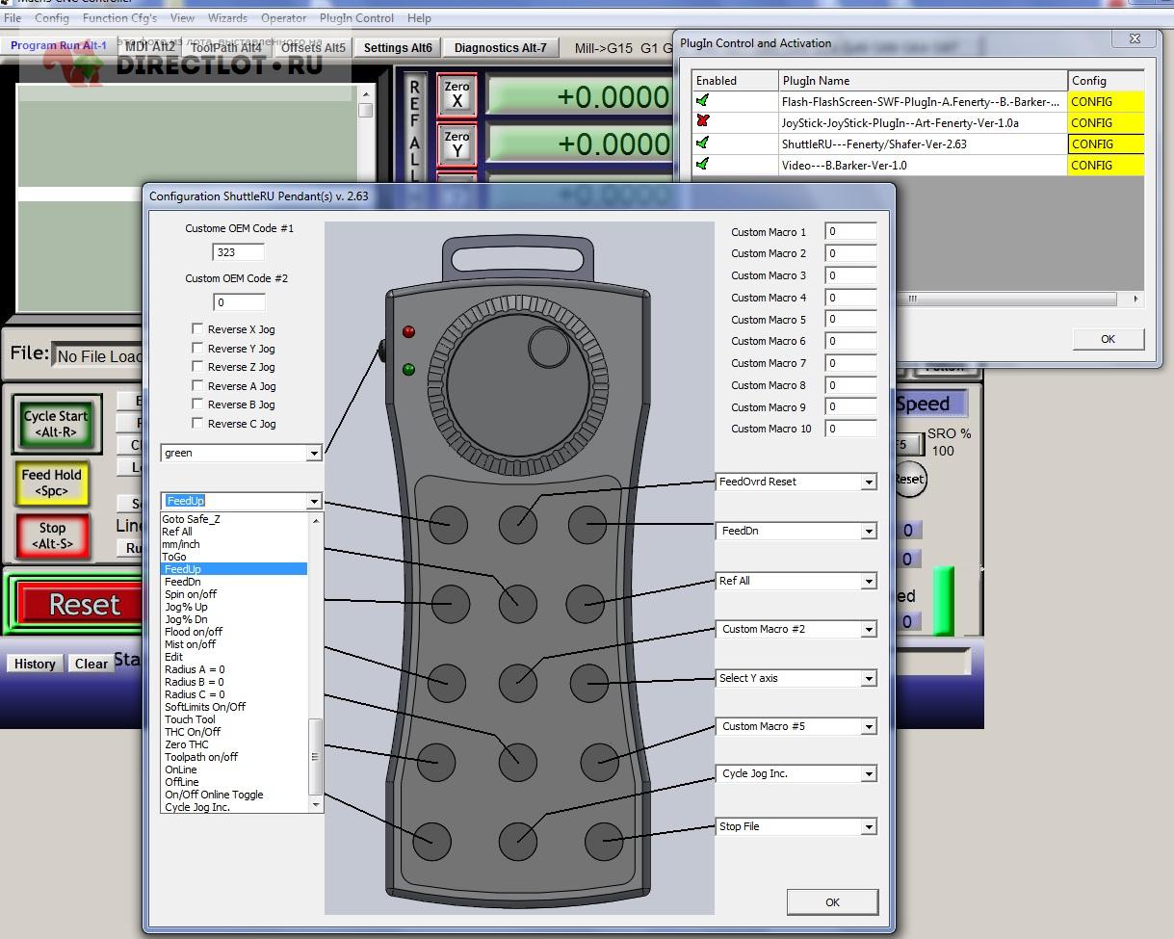This screenshot has width=1174, height=939.
Task: Click the green LED on the pendant image
Action: (408, 369)
